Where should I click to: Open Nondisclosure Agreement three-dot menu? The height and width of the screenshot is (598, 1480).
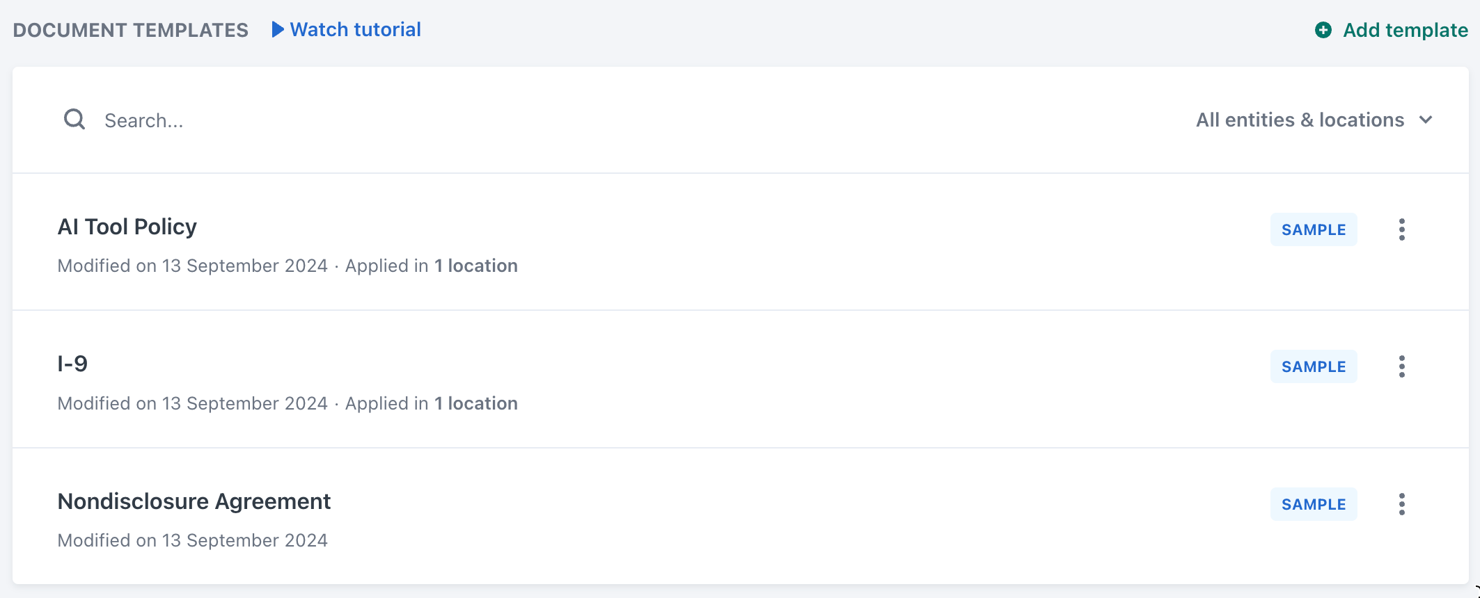tap(1401, 504)
